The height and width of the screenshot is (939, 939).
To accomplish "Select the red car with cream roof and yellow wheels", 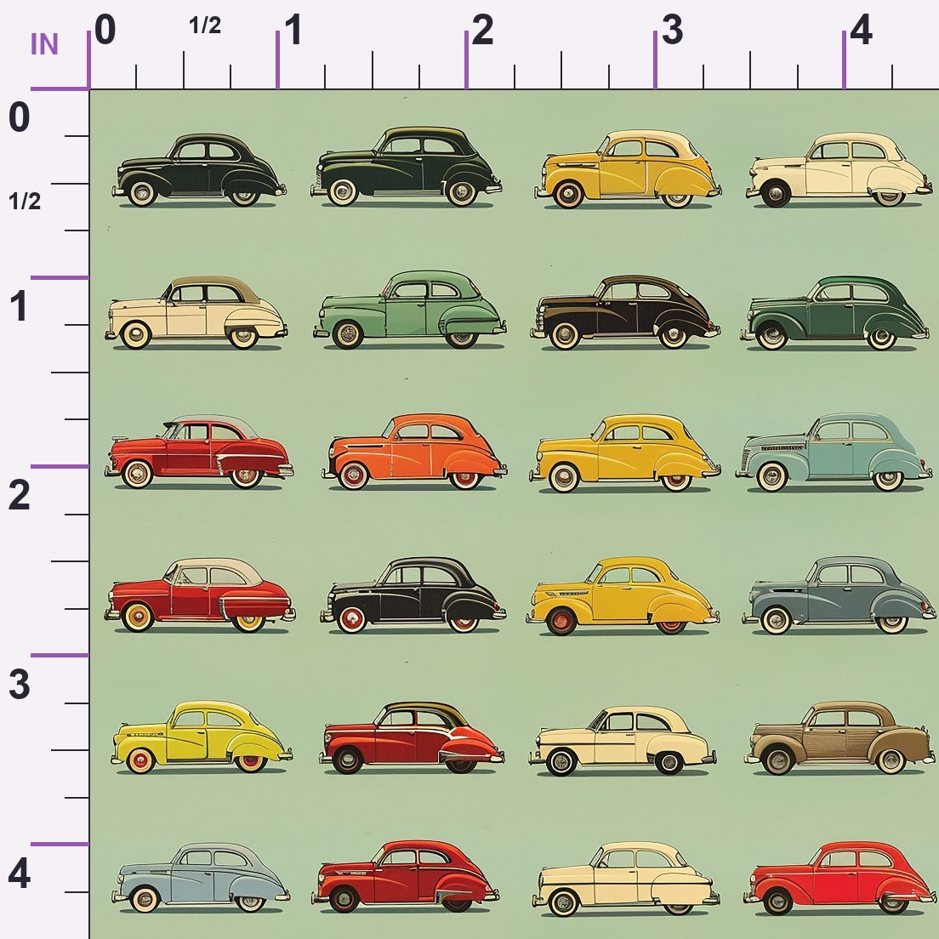I will pyautogui.click(x=200, y=595).
